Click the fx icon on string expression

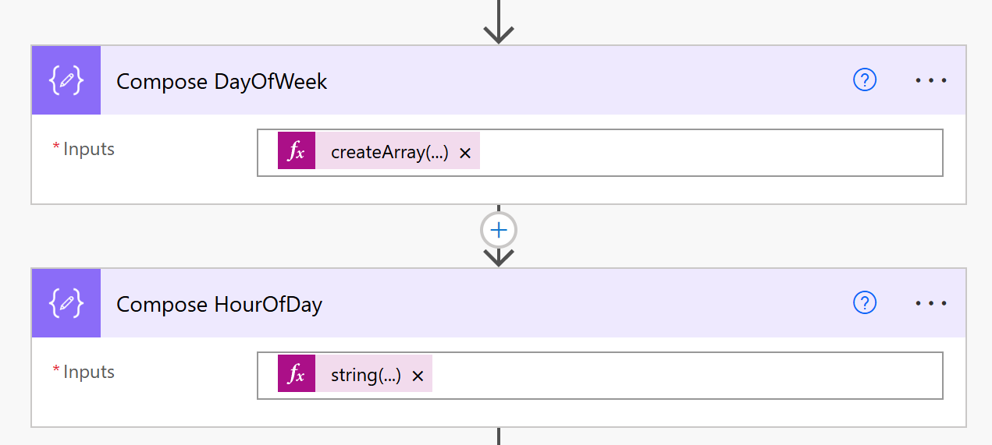[x=297, y=375]
